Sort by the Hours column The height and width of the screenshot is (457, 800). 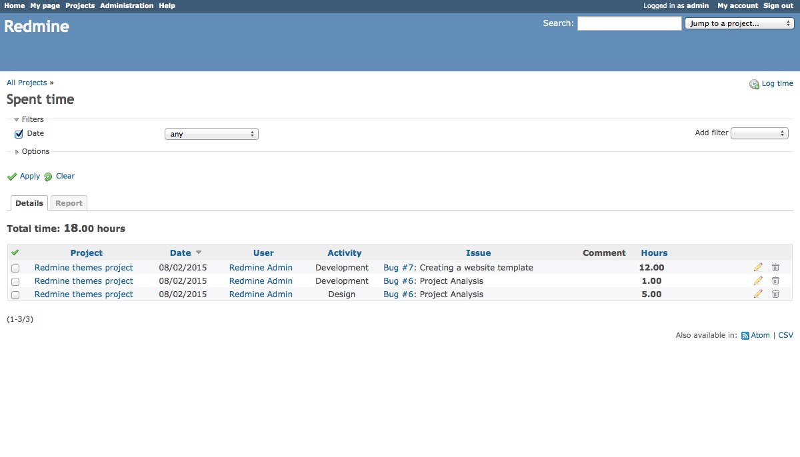click(x=654, y=253)
